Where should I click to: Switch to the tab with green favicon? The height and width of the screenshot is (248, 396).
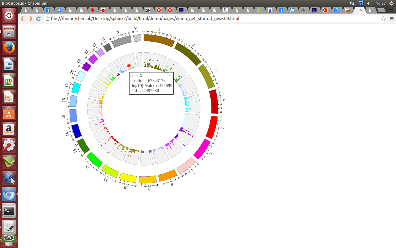pyautogui.click(x=259, y=10)
